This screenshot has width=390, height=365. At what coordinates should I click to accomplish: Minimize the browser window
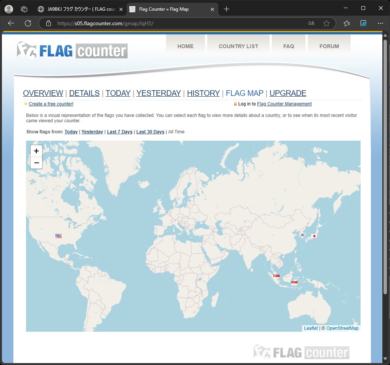(x=346, y=8)
